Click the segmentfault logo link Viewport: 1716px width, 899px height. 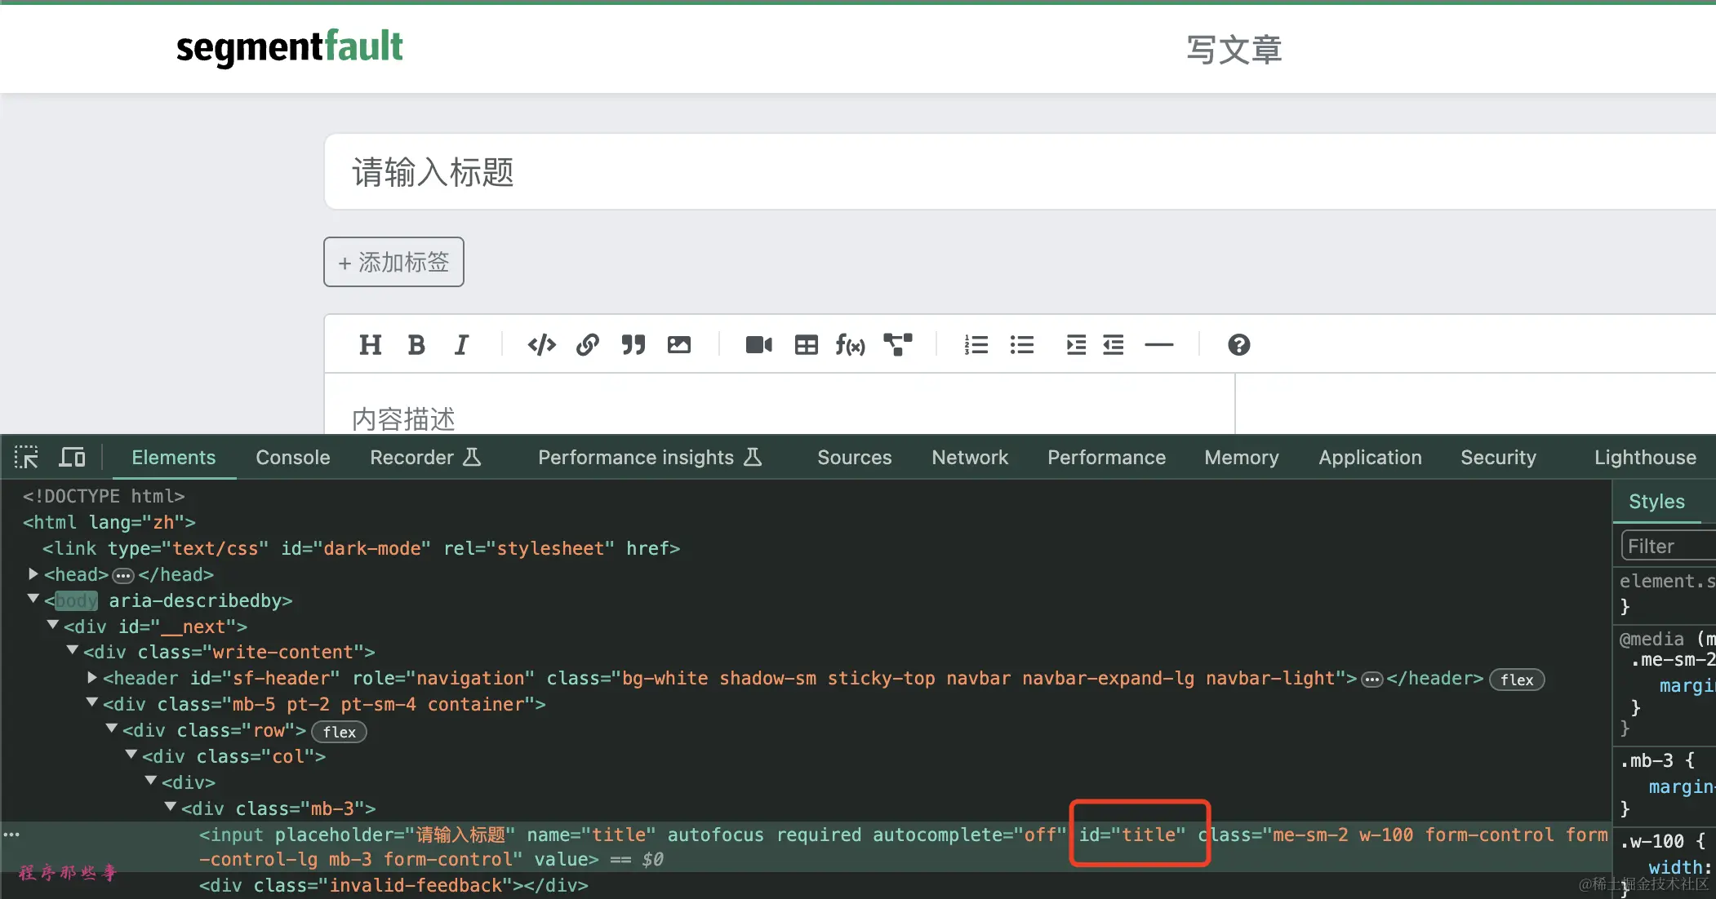coord(289,47)
